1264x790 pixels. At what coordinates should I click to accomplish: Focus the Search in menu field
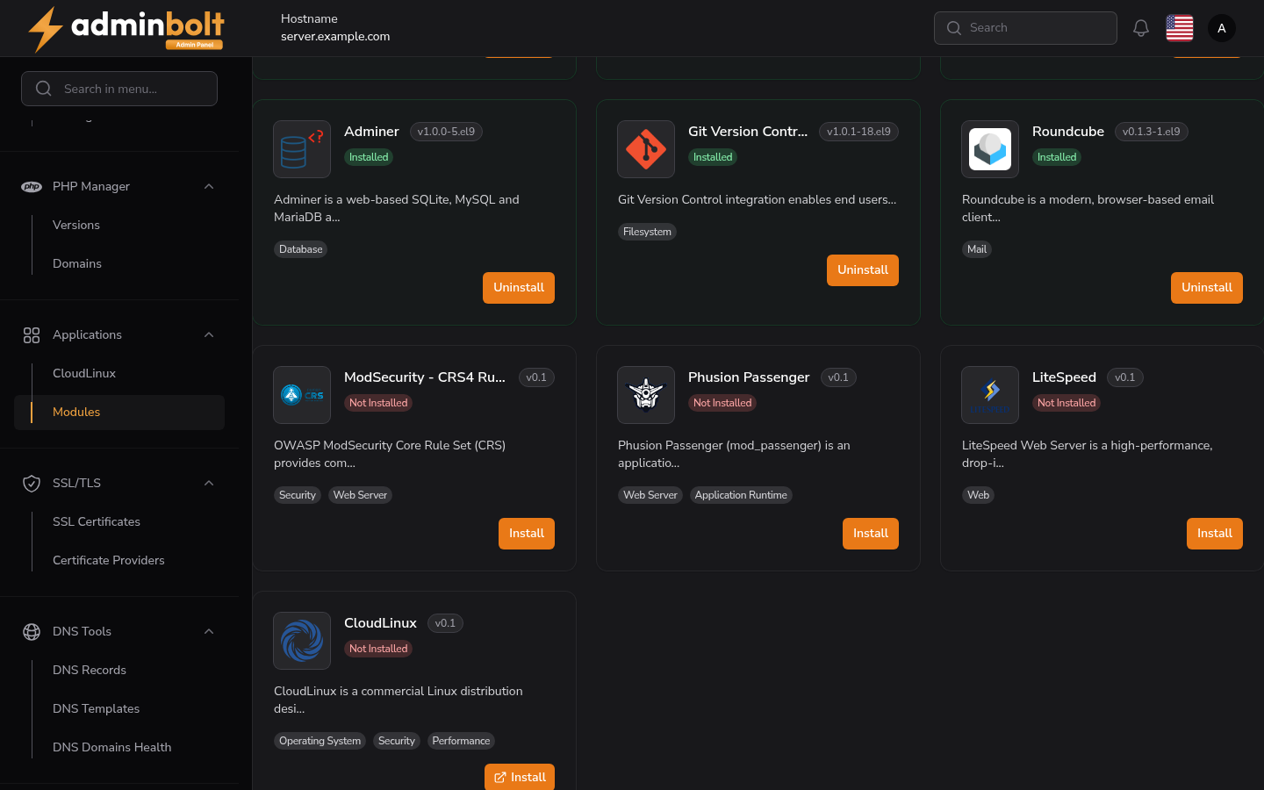pos(119,89)
